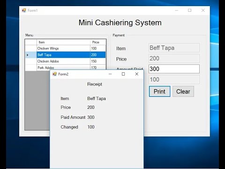Click the price cell 150 for Chicken Adobo
This screenshot has height=169, width=225.
click(x=98, y=61)
